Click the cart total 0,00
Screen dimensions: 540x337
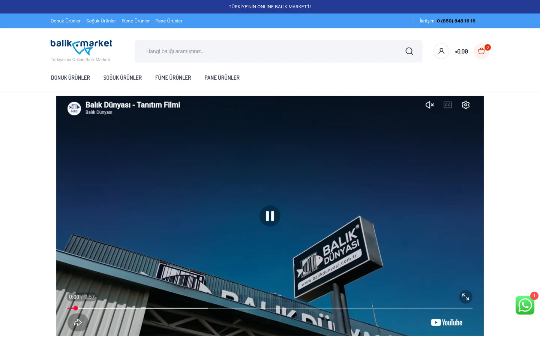462,52
